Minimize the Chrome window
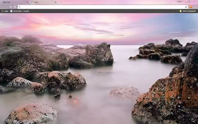Viewport: 198px width, 124px height. [x=186, y=1]
